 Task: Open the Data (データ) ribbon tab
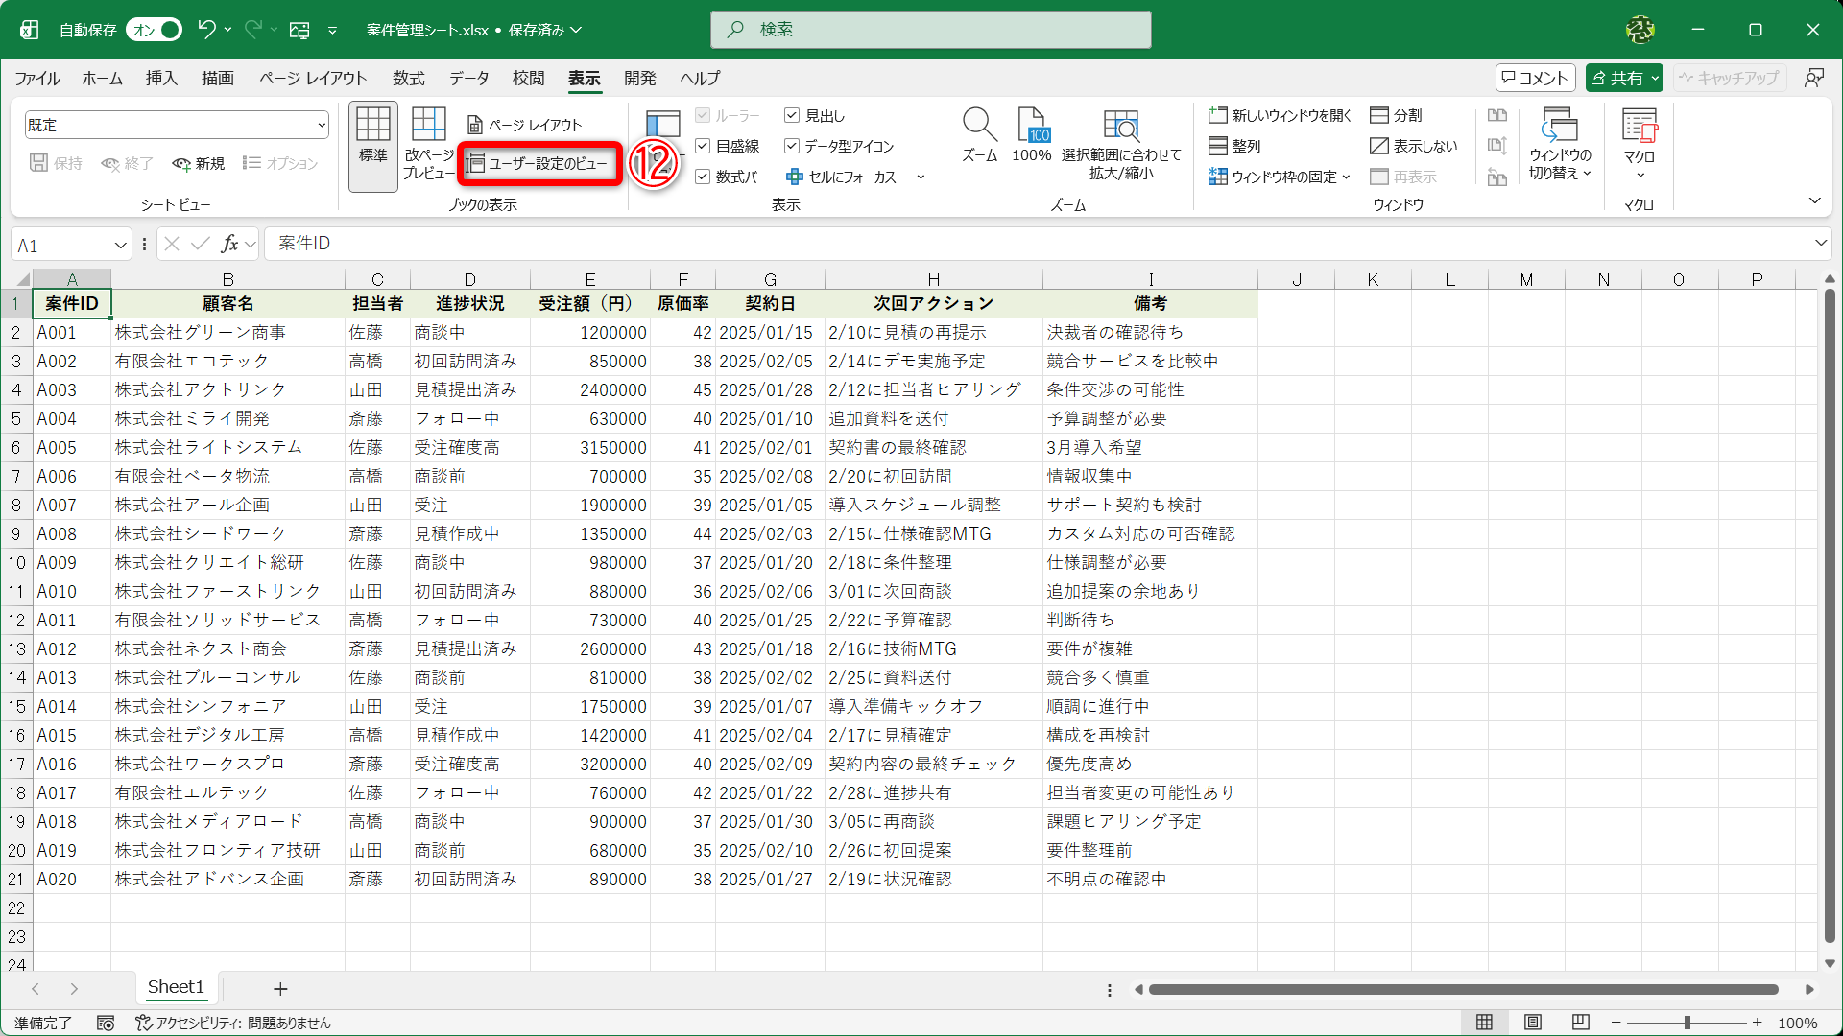468,79
